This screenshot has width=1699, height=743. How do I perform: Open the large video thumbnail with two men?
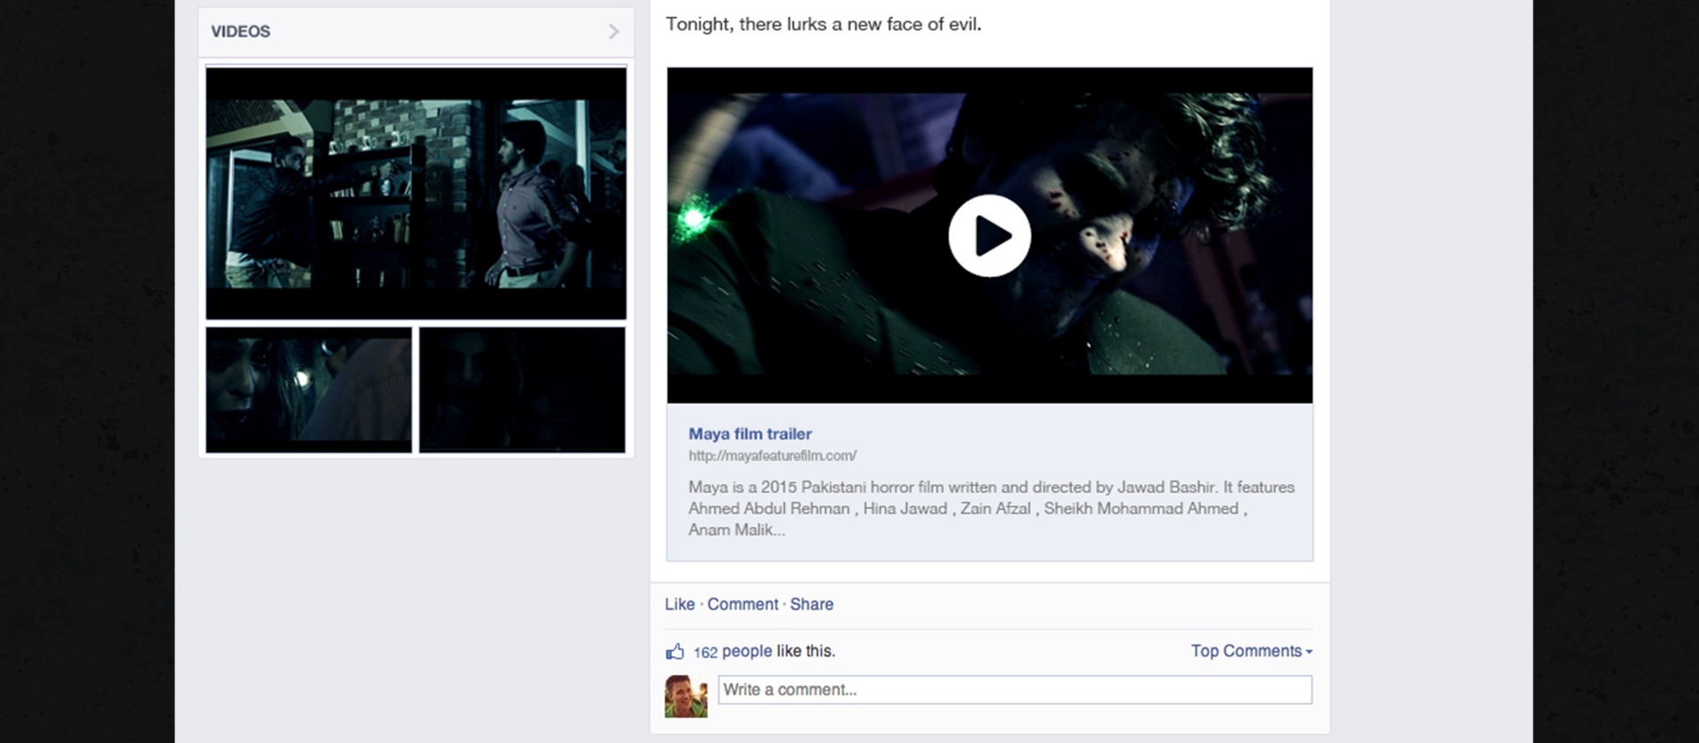[x=416, y=193]
